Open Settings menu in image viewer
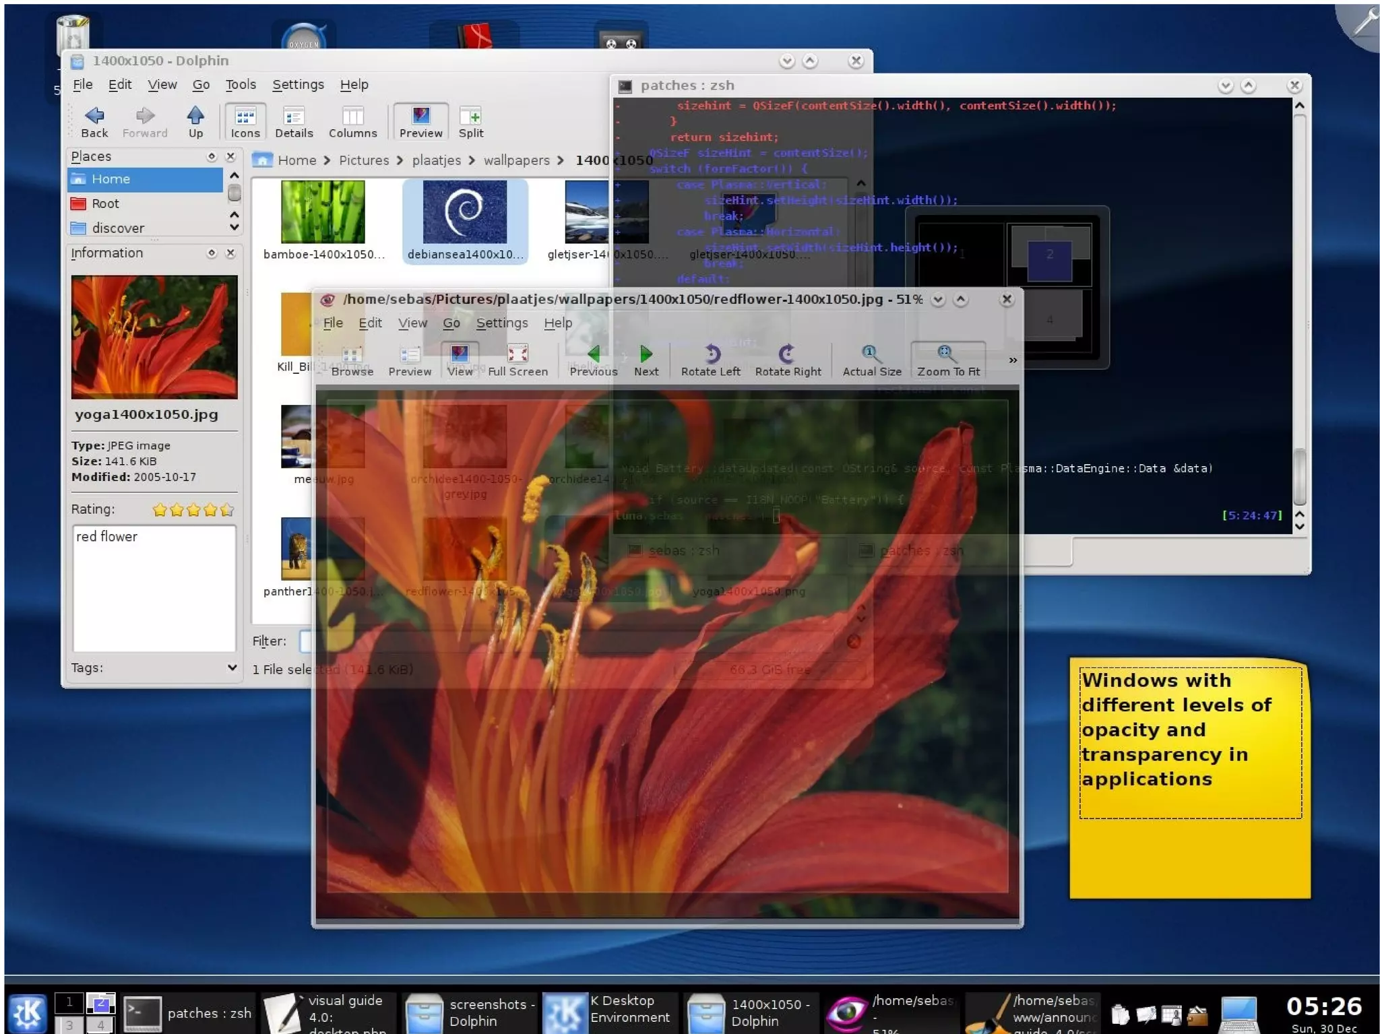Viewport: 1380px width, 1034px height. pyautogui.click(x=501, y=323)
